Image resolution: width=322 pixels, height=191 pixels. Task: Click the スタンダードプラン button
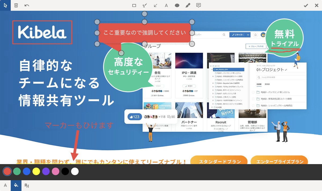tap(219, 161)
